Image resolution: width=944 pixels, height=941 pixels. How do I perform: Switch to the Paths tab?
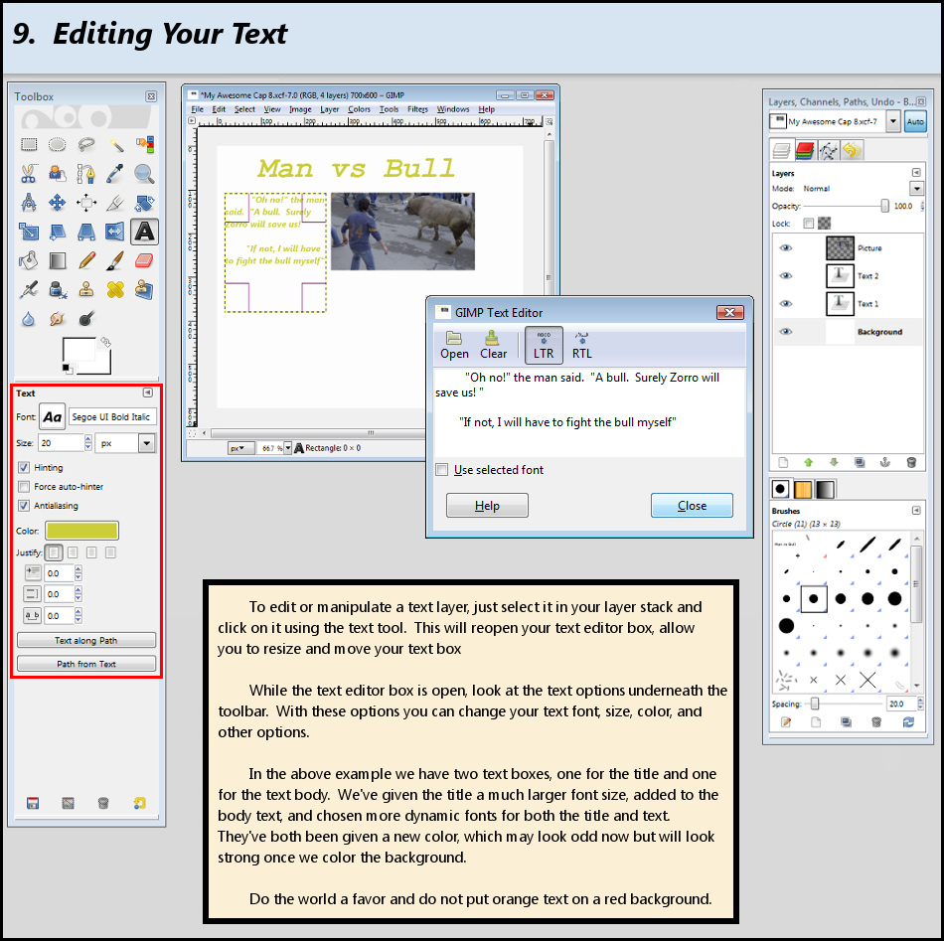tap(829, 150)
